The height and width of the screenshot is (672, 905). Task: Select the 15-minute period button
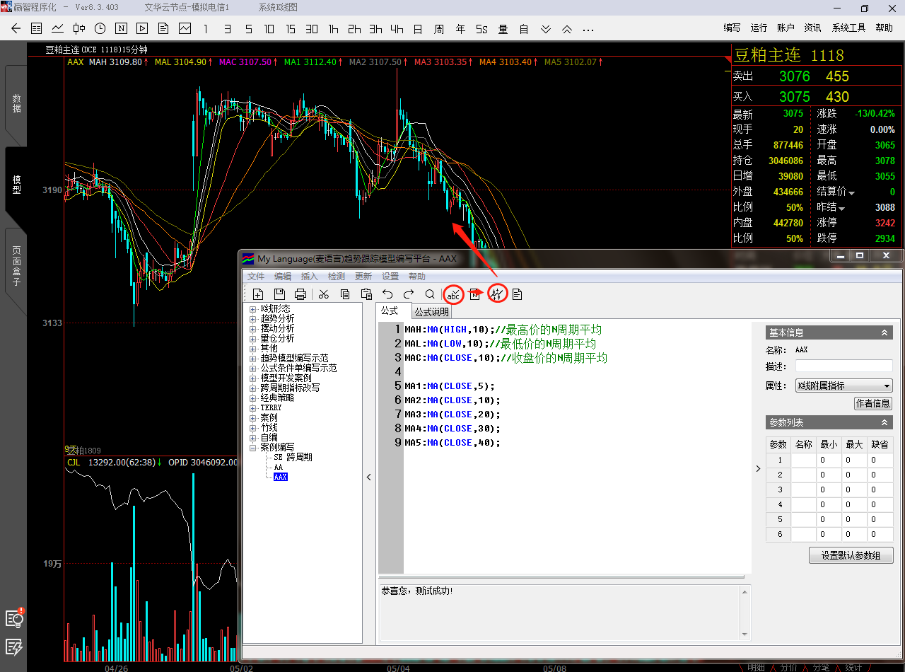click(291, 29)
